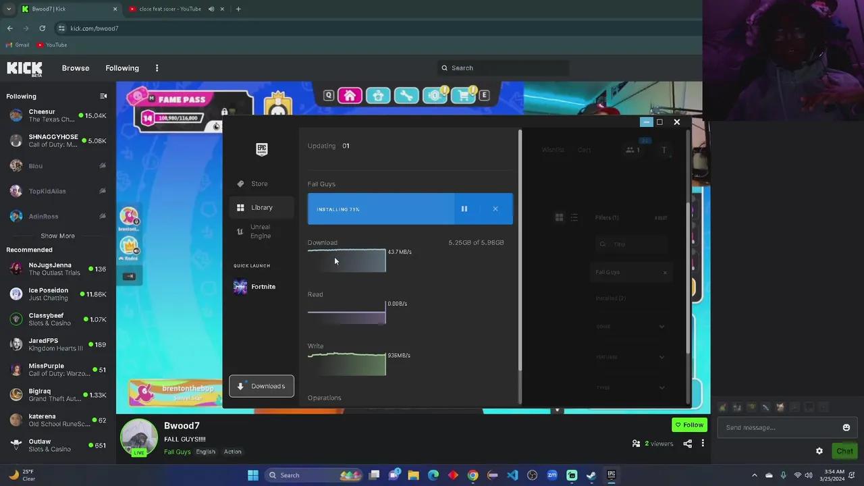Viewport: 864px width, 486px height.
Task: Click the Send message chat field
Action: 780,427
